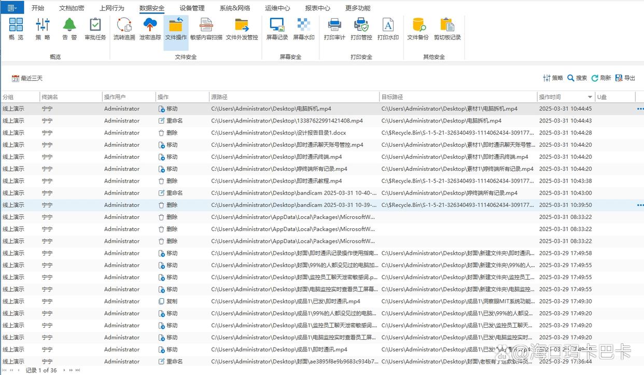Screen dimensions: 644x375
Task: 展开操作时间列的排序下拉箭头
Action: 590,96
